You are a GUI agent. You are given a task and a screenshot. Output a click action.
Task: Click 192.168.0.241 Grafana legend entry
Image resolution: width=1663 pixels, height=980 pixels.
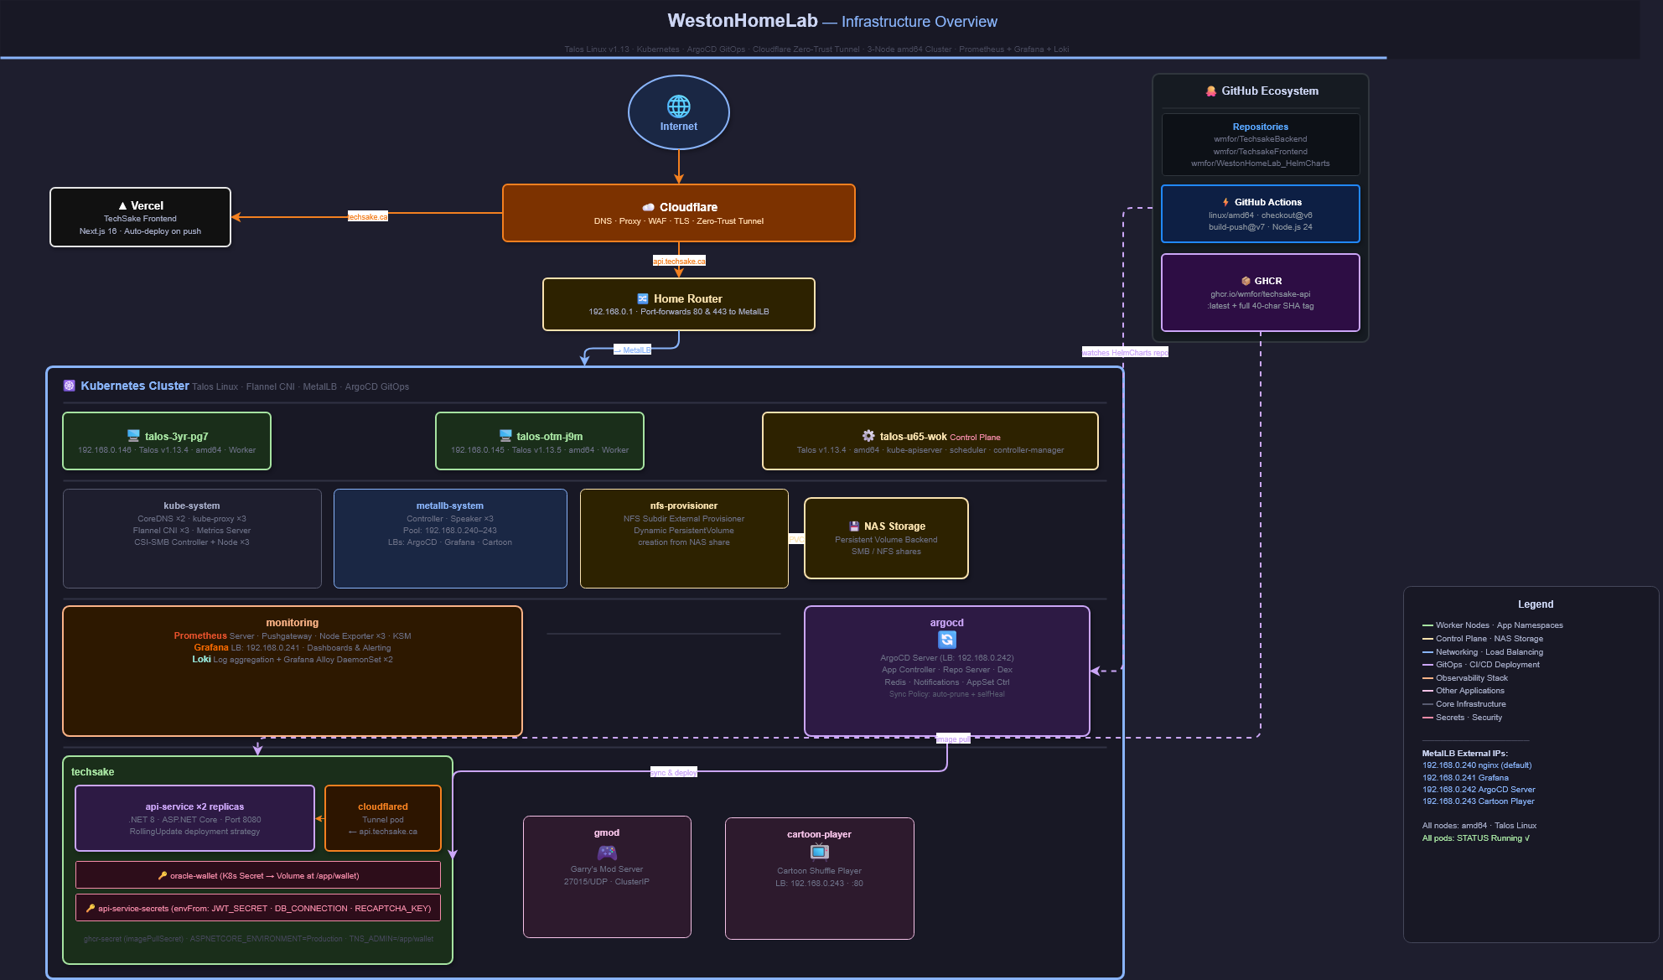click(1465, 778)
